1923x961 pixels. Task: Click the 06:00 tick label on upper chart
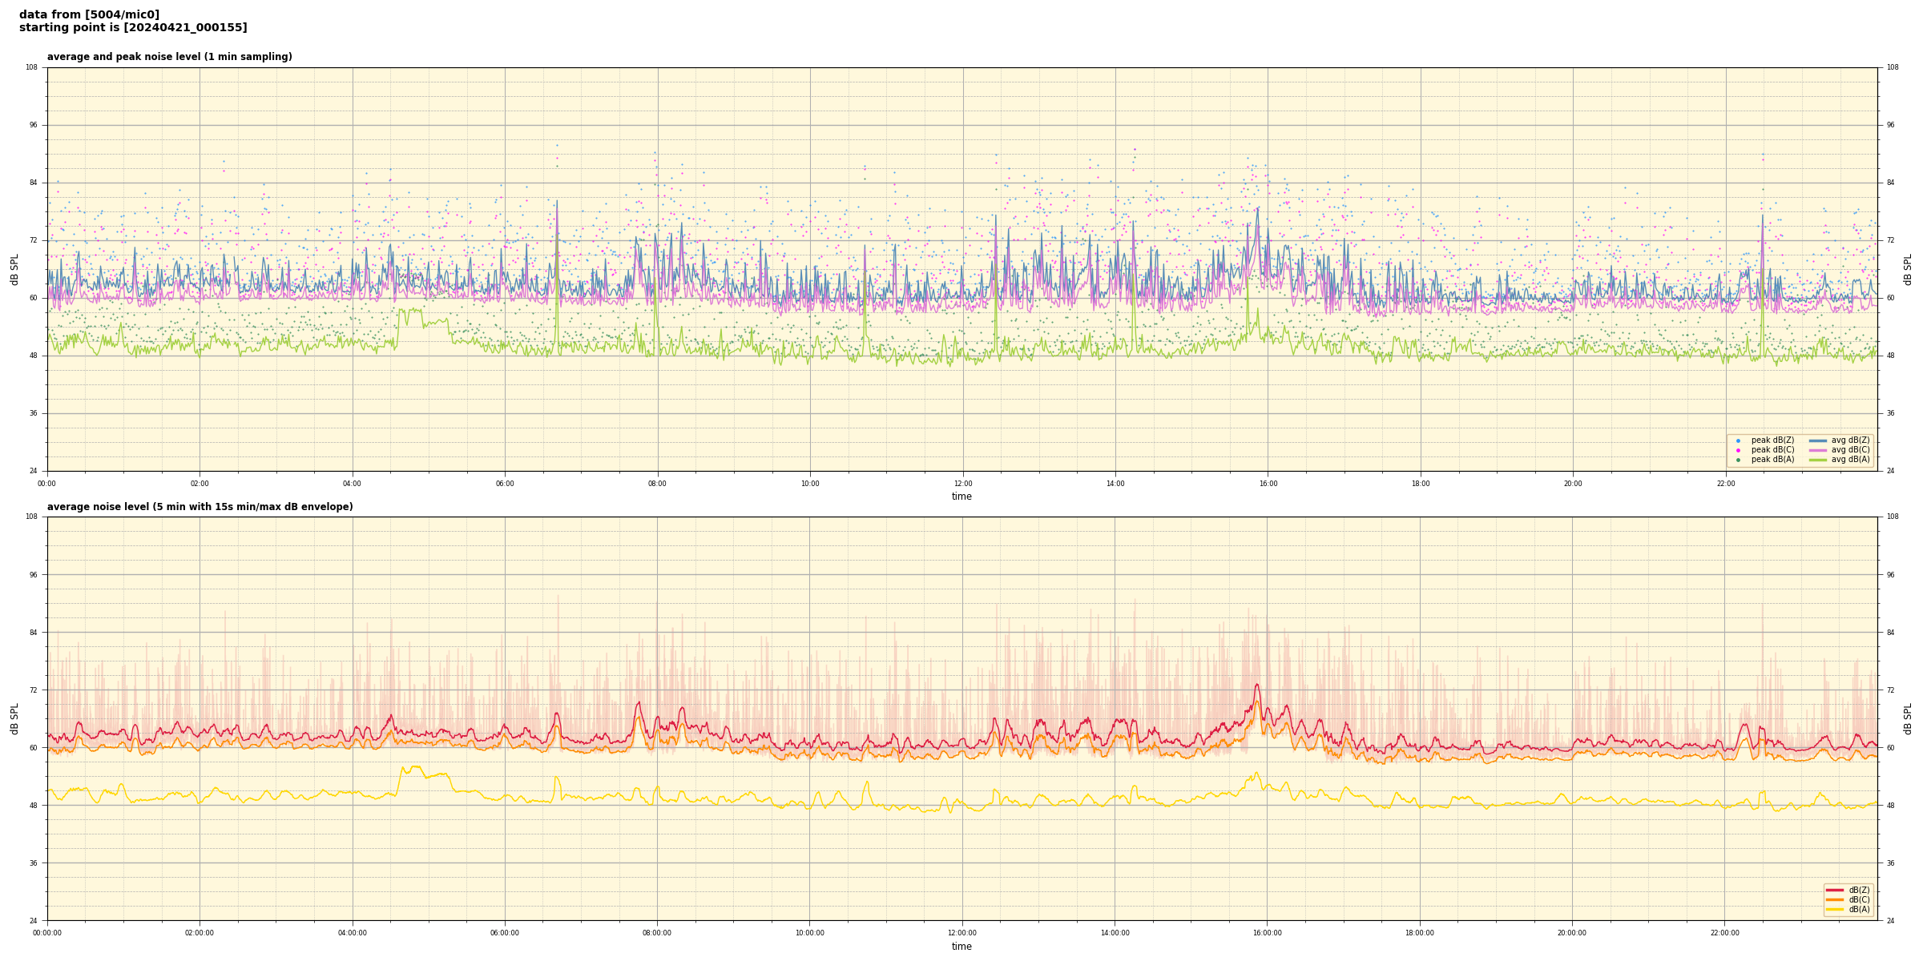(505, 484)
